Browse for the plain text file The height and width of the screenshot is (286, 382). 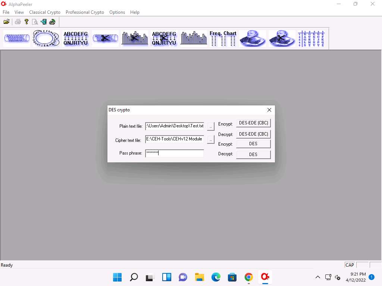211,127
